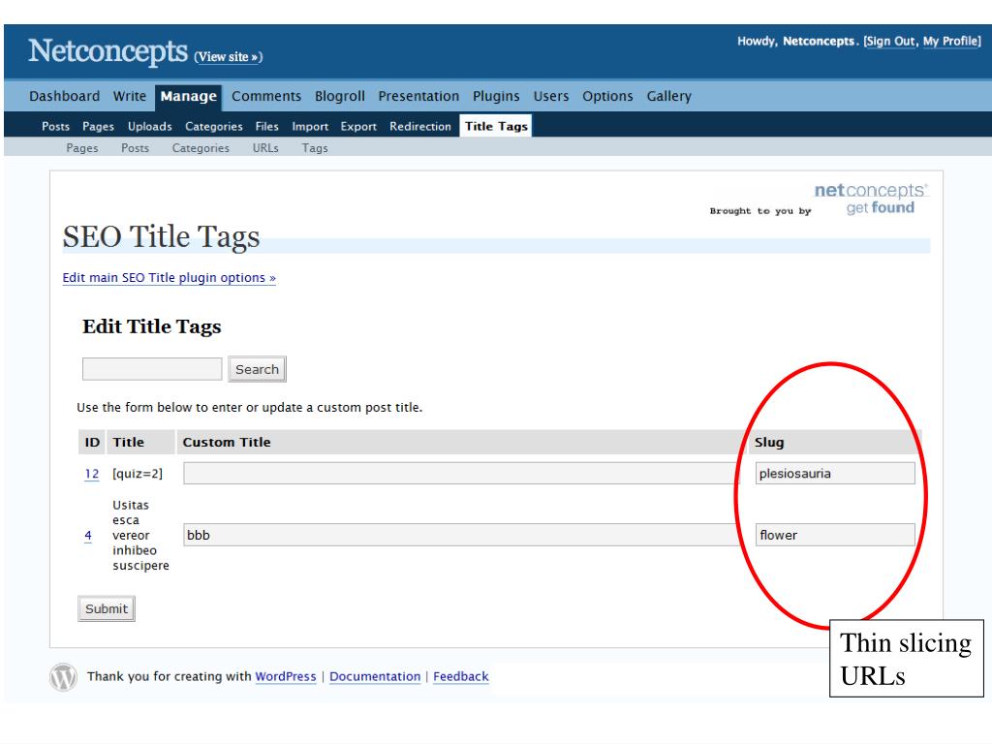Click the View site link

228,57
